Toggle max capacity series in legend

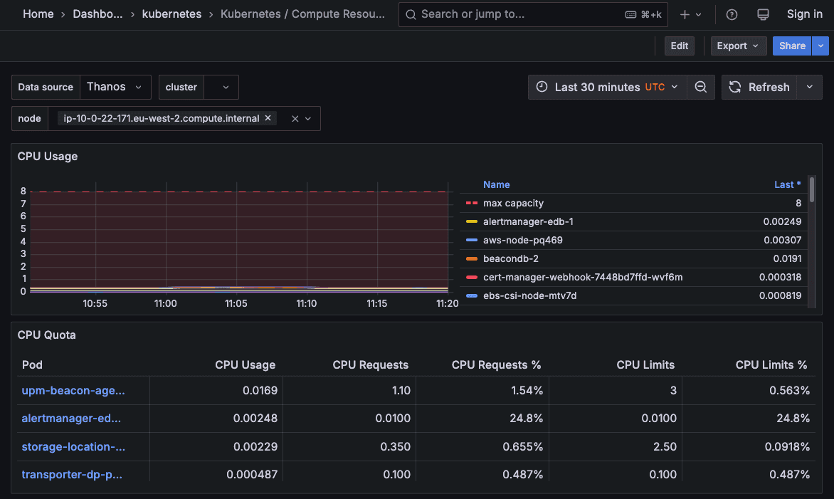(513, 203)
